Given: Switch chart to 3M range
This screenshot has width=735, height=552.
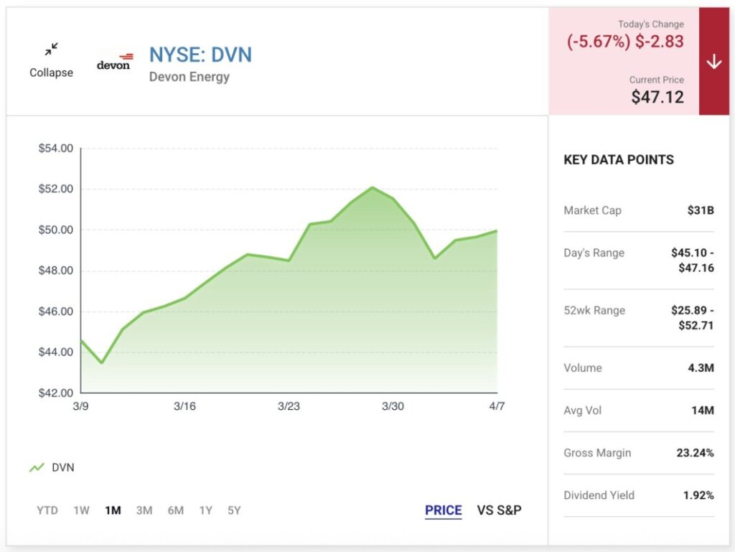Looking at the screenshot, I should pos(144,510).
